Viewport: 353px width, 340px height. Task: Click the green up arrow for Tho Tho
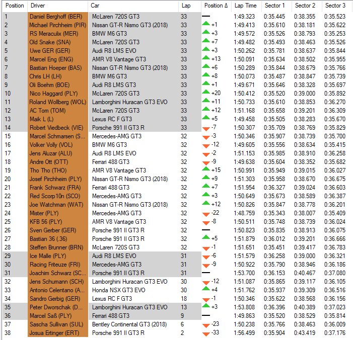coord(206,170)
